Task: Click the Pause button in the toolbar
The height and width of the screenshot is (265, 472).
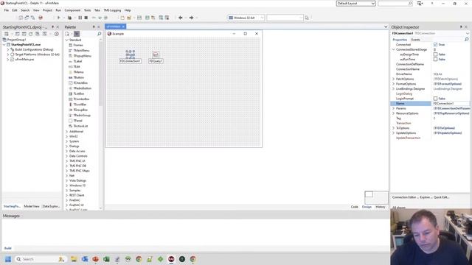Action: (x=80, y=18)
